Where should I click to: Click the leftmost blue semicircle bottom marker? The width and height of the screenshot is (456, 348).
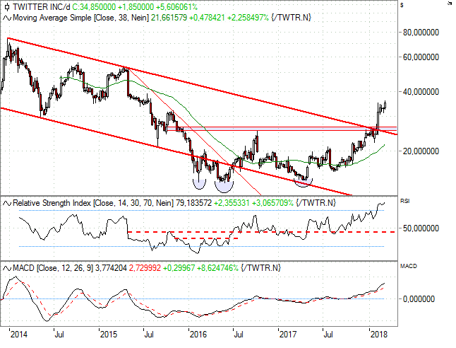[x=200, y=184]
